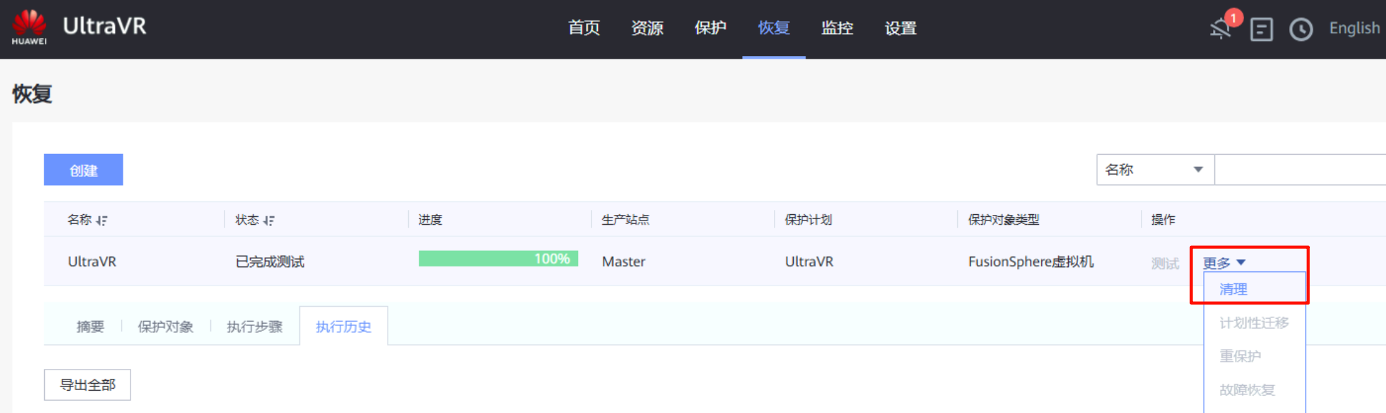This screenshot has height=413, width=1386.
Task: Expand the More actions dropdown
Action: click(x=1224, y=263)
